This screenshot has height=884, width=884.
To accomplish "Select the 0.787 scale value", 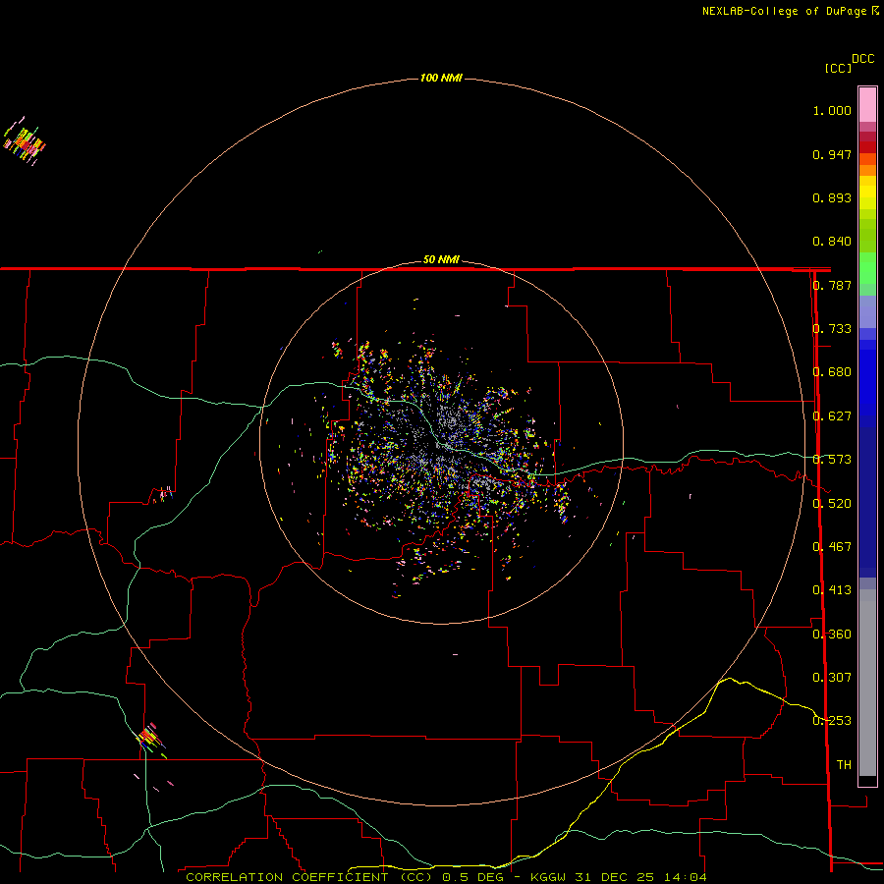I will [x=832, y=285].
